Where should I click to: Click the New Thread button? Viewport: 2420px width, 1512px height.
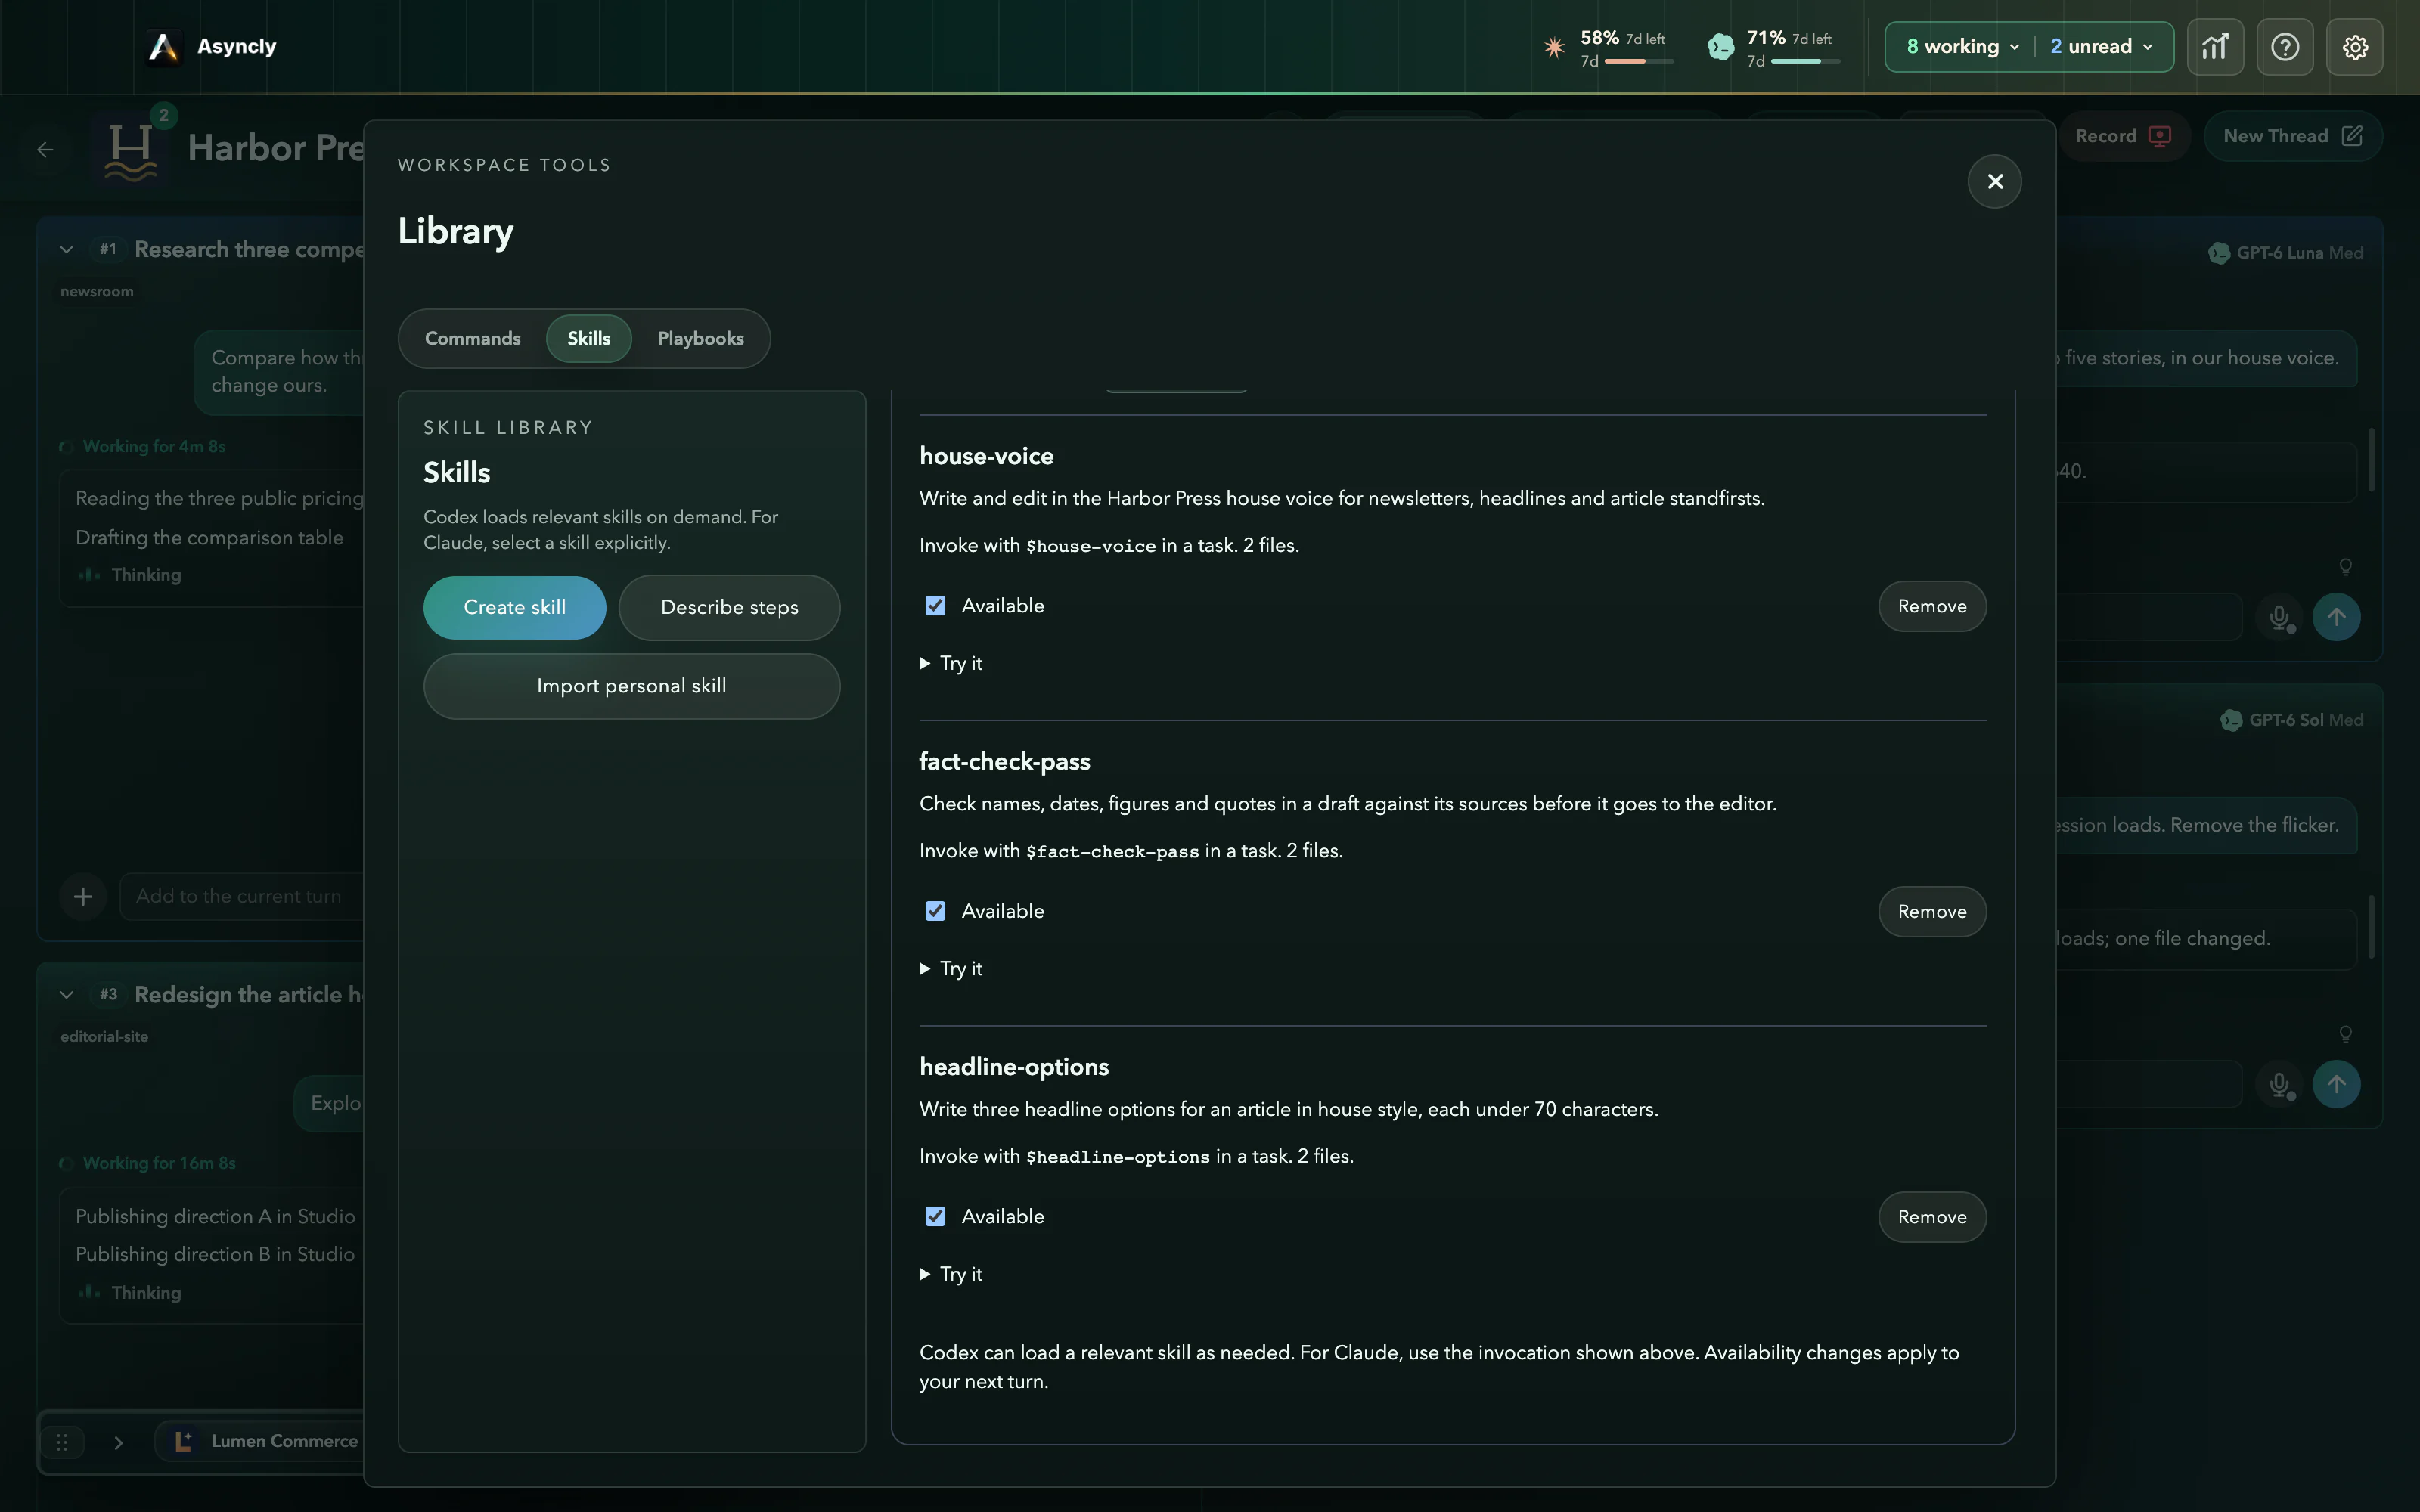[2293, 136]
